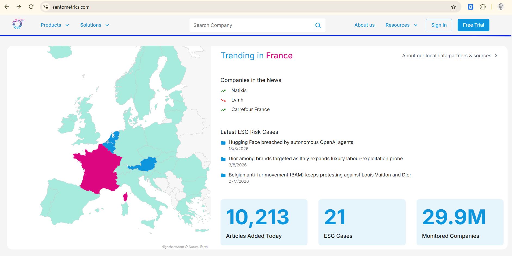This screenshot has height=256, width=512.
Task: Open Natixis company news
Action: point(239,90)
